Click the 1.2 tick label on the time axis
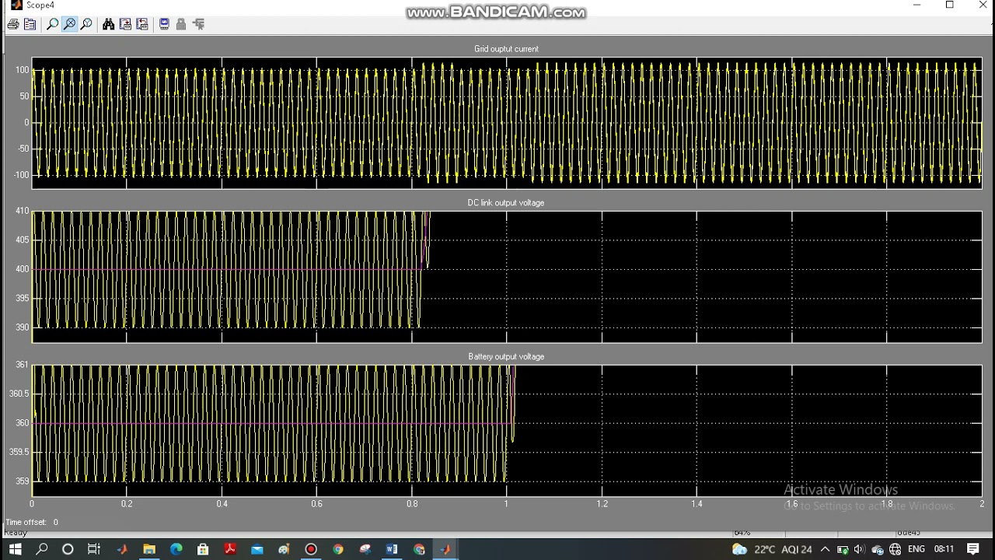 [x=602, y=504]
